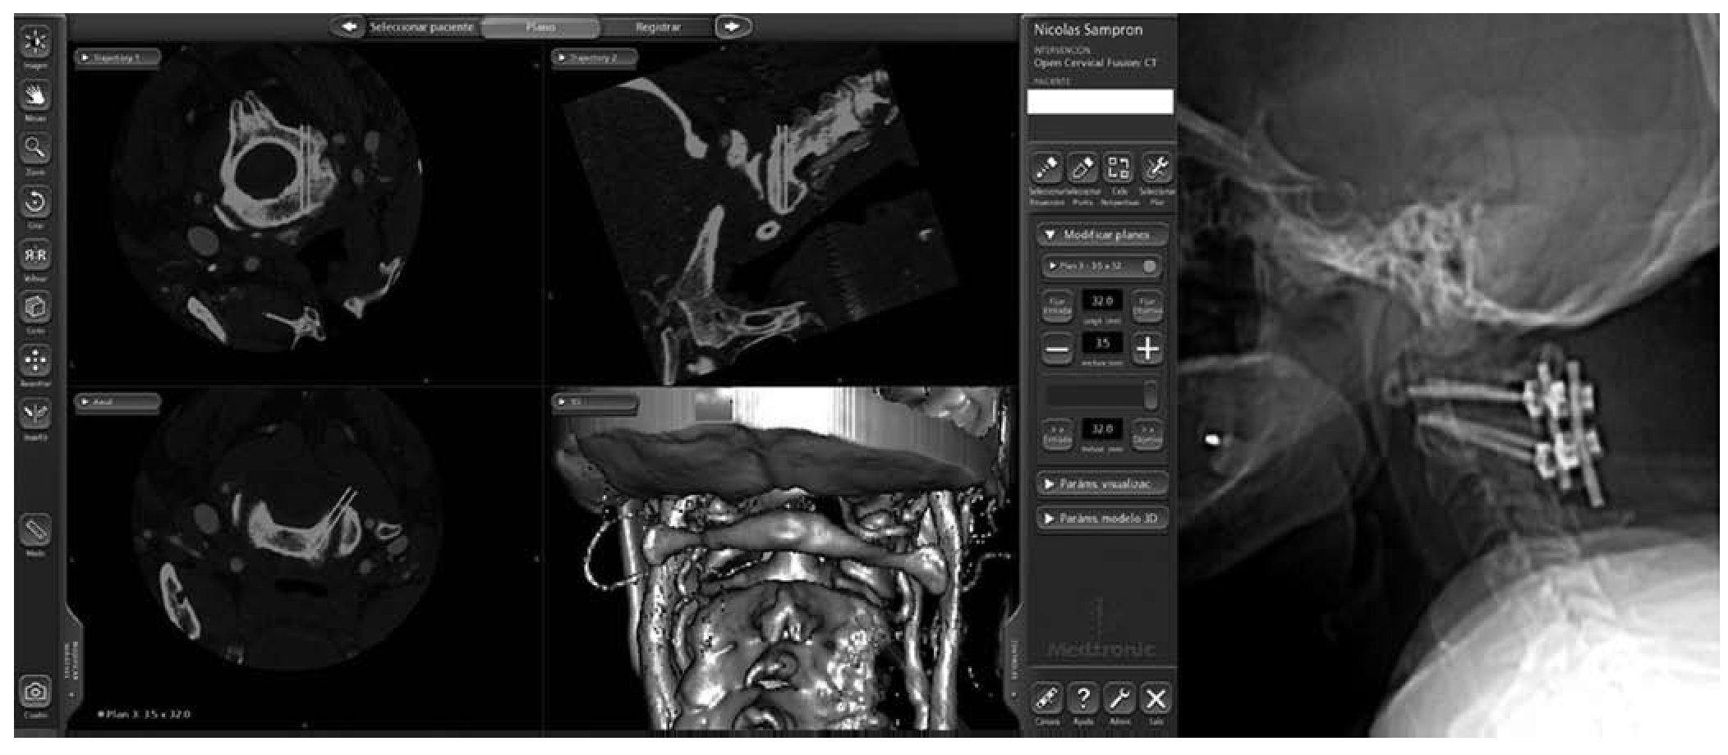Switch to the Registrar tab
1728x755 pixels.
tap(657, 27)
